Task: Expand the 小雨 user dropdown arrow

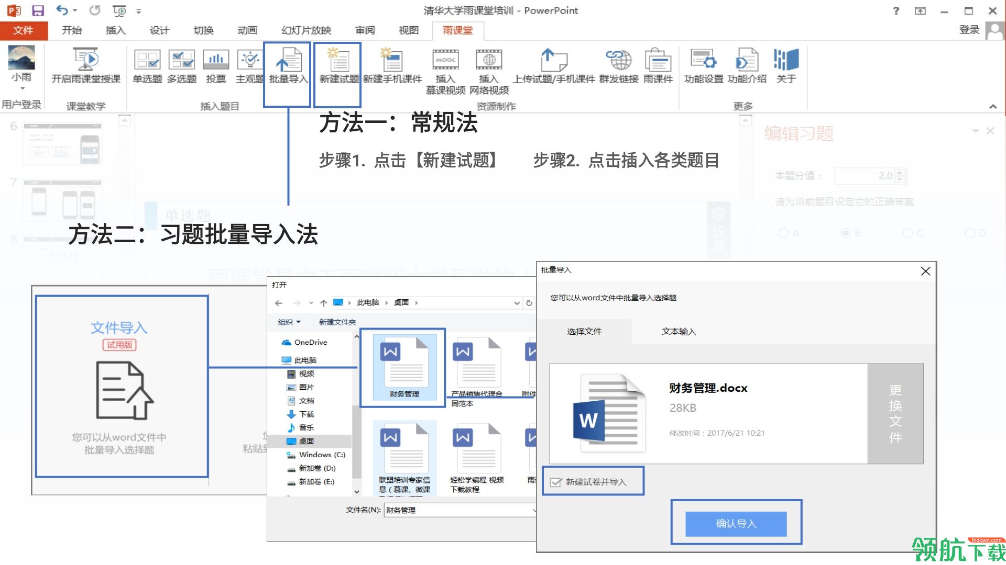Action: pos(22,88)
